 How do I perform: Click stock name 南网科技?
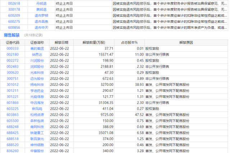[x=37, y=127]
